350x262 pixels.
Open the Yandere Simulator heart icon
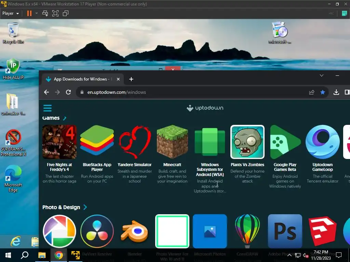tap(135, 142)
